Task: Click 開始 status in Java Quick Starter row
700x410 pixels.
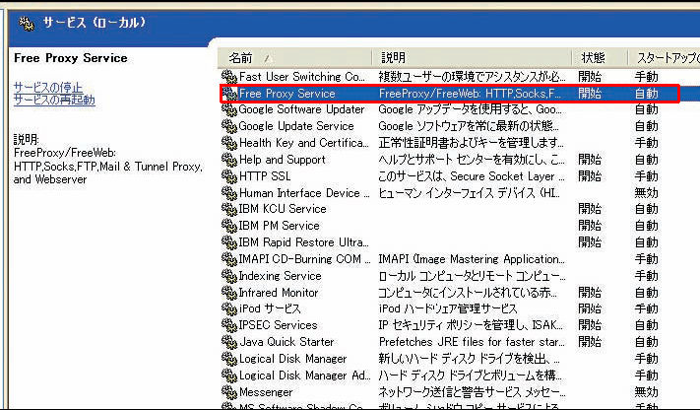Action: point(590,342)
